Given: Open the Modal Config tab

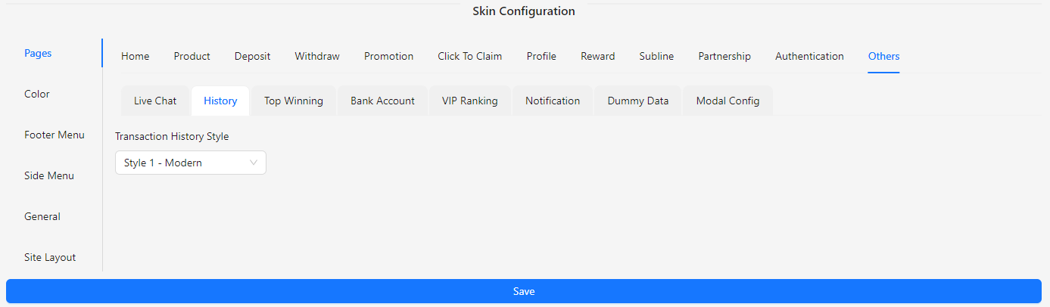Looking at the screenshot, I should 728,101.
